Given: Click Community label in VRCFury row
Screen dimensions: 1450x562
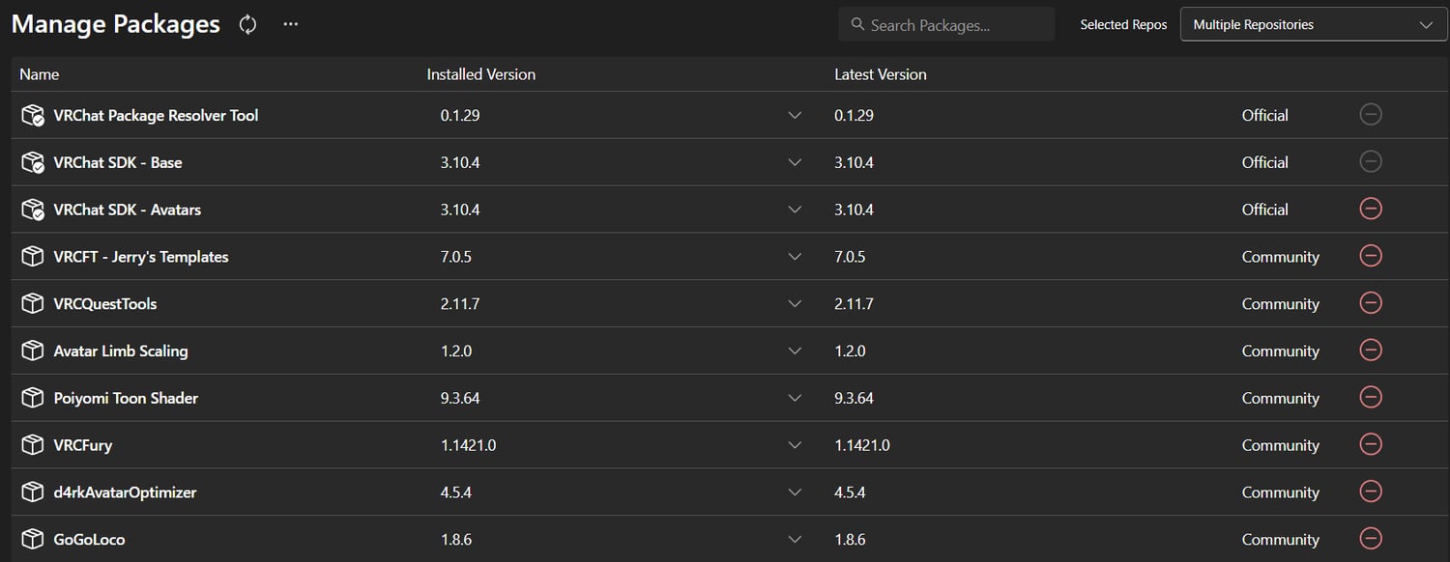Looking at the screenshot, I should tap(1281, 445).
